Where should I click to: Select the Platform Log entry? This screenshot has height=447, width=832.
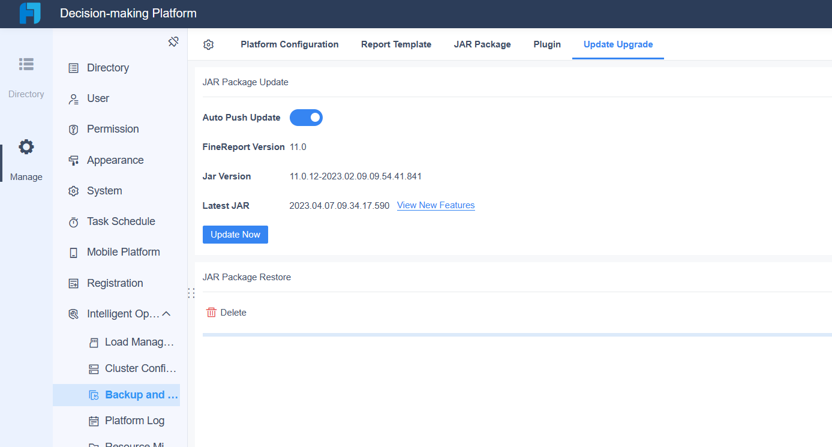coord(134,420)
